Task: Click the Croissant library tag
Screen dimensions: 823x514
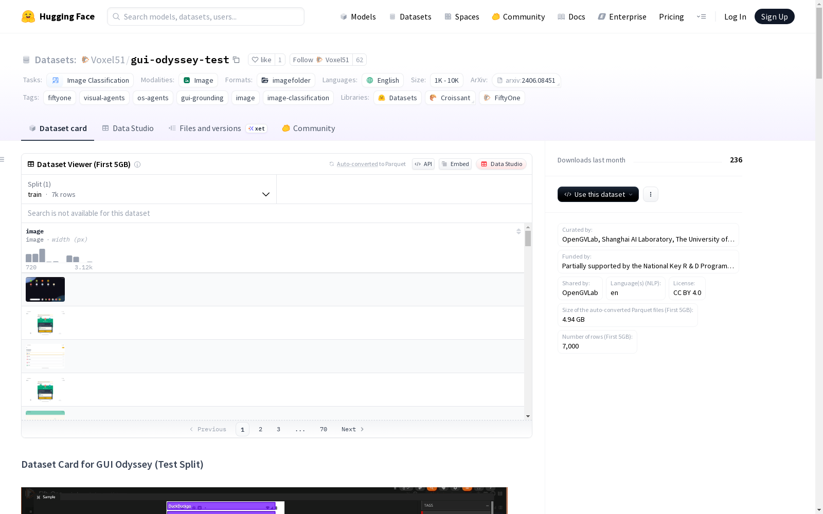Action: 450,98
